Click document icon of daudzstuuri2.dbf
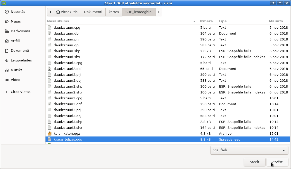This screenshot has width=291, height=169. [x=49, y=69]
